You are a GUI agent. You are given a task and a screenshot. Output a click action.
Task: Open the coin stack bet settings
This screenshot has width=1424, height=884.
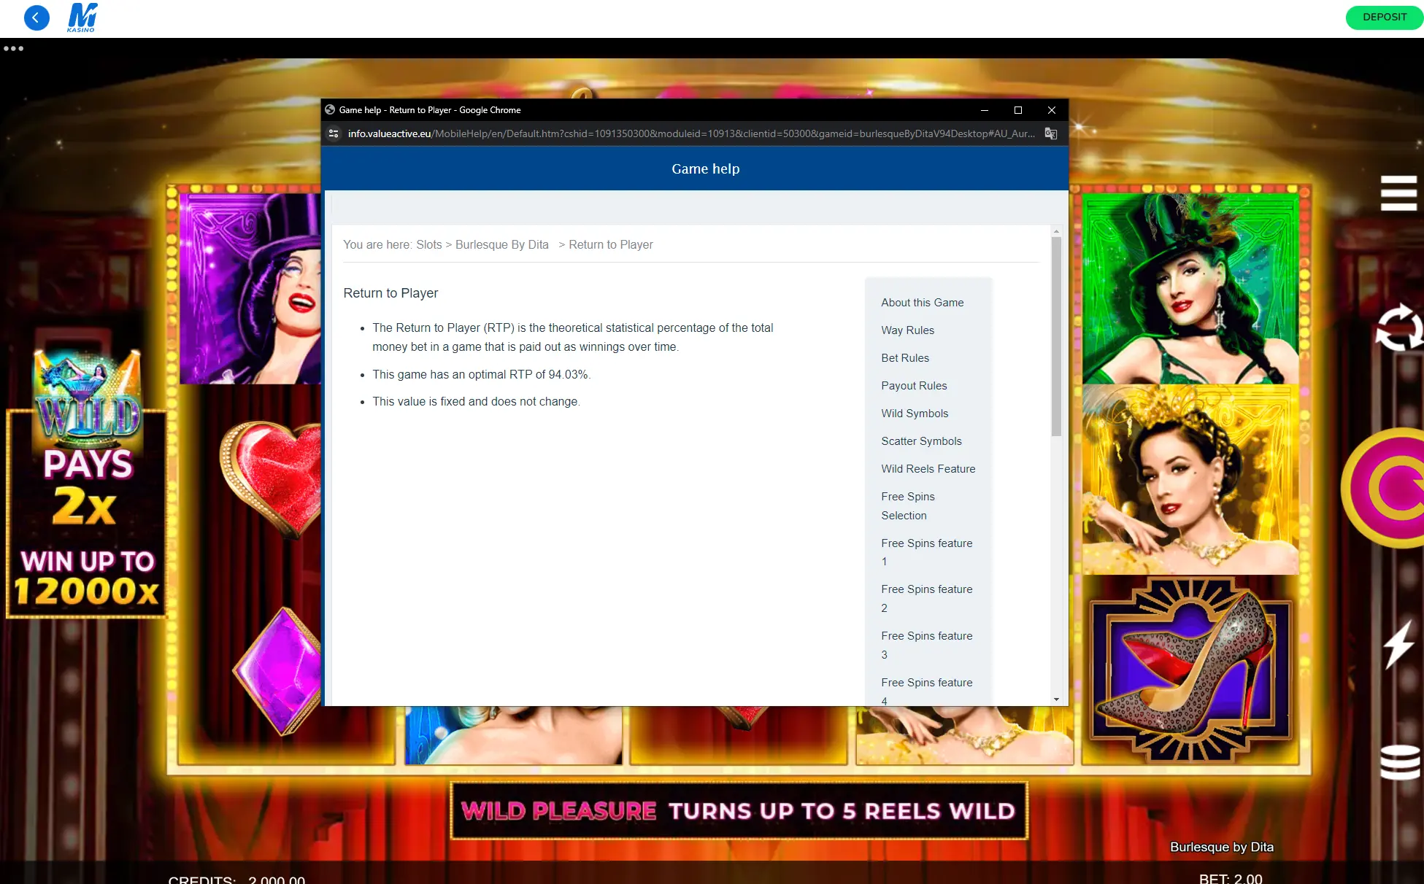click(1400, 763)
